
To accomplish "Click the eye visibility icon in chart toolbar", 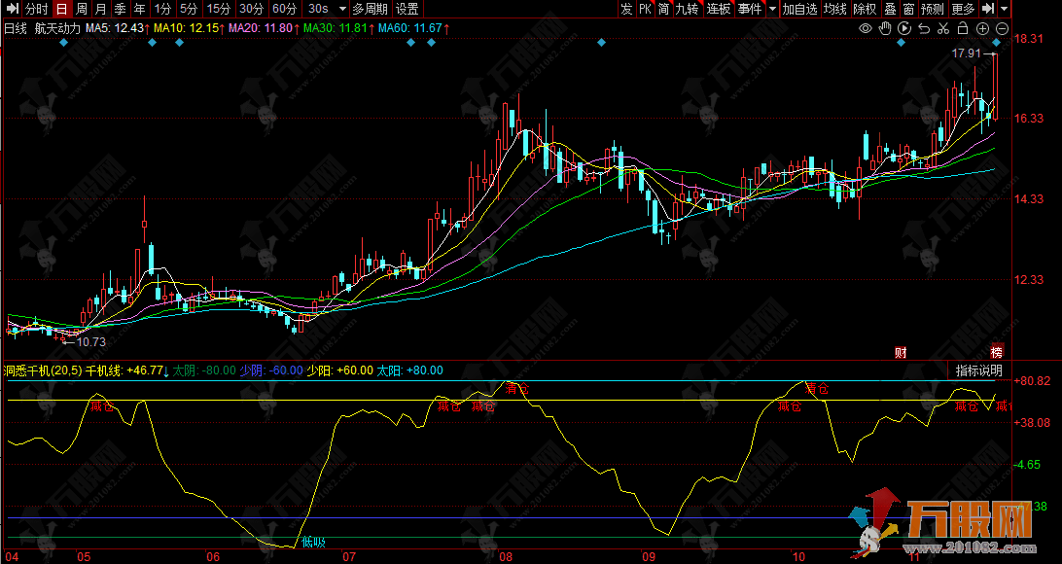I will click(x=866, y=28).
